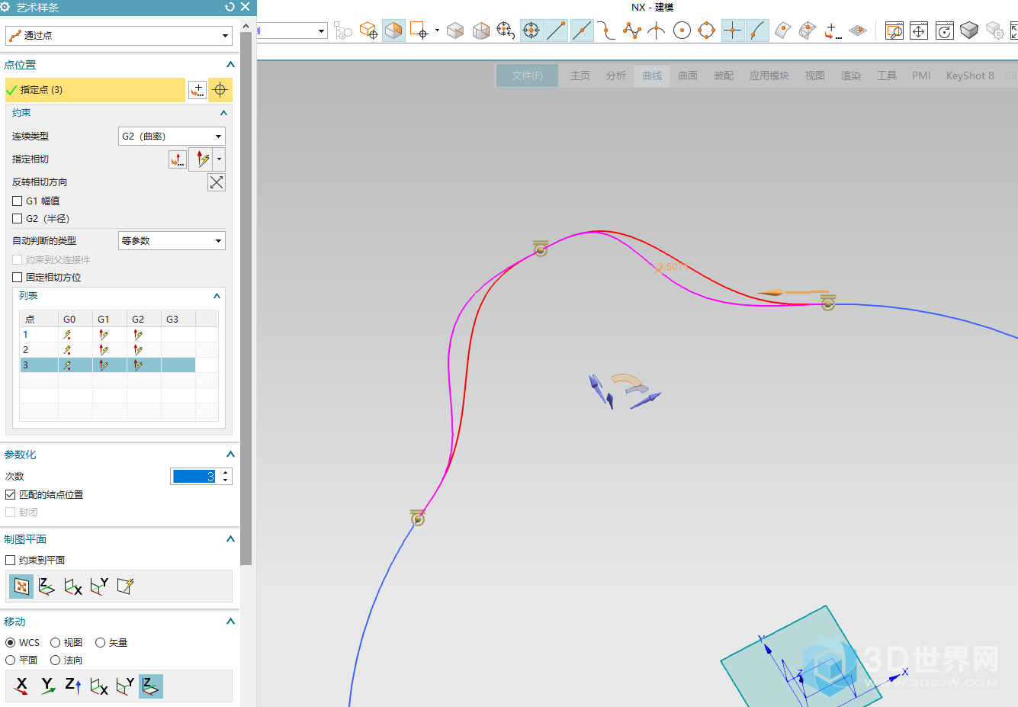Select the XC-ZC plane icon in 制图平面
Viewport: 1018px width, 707px height.
(99, 586)
